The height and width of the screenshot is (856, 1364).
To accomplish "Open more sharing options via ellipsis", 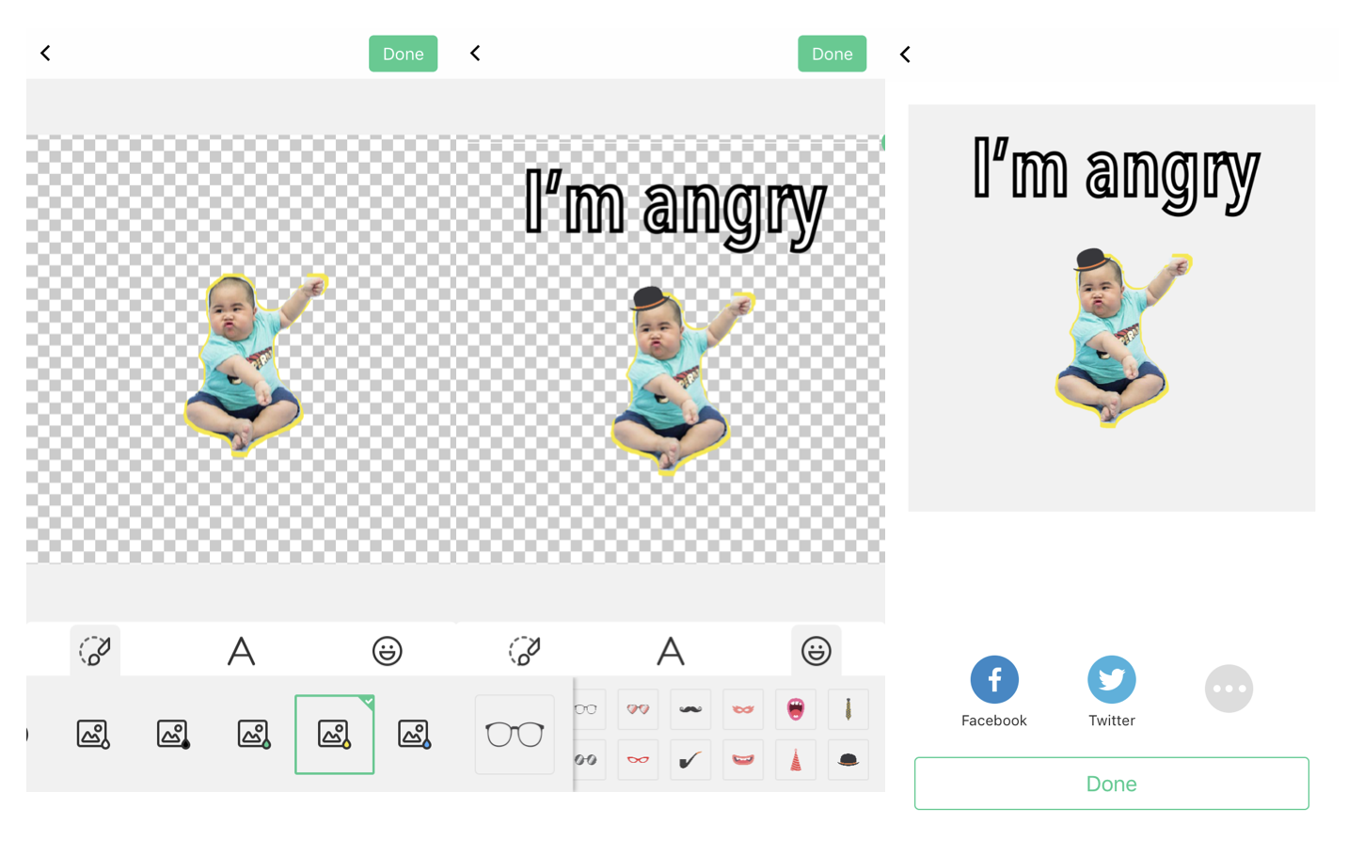I will [x=1229, y=689].
